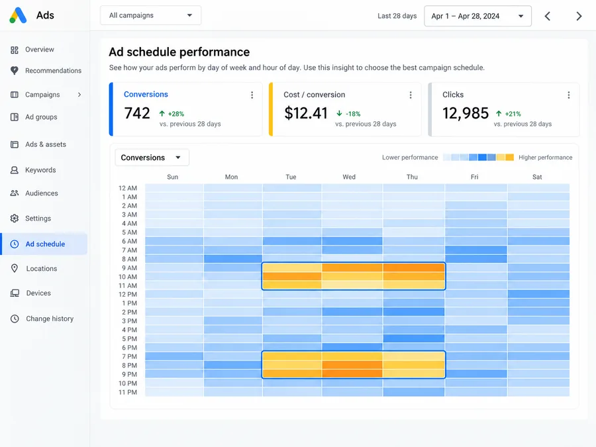Open Change history
The width and height of the screenshot is (596, 447).
[50, 319]
